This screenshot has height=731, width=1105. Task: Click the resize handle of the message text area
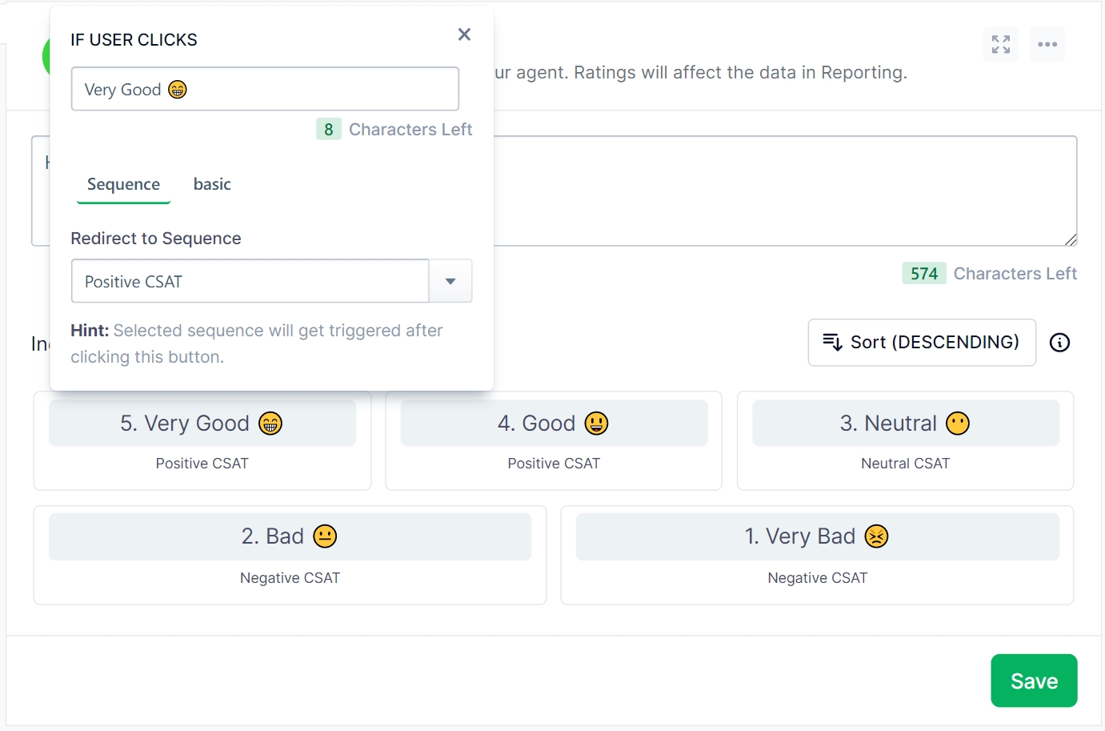tap(1071, 239)
